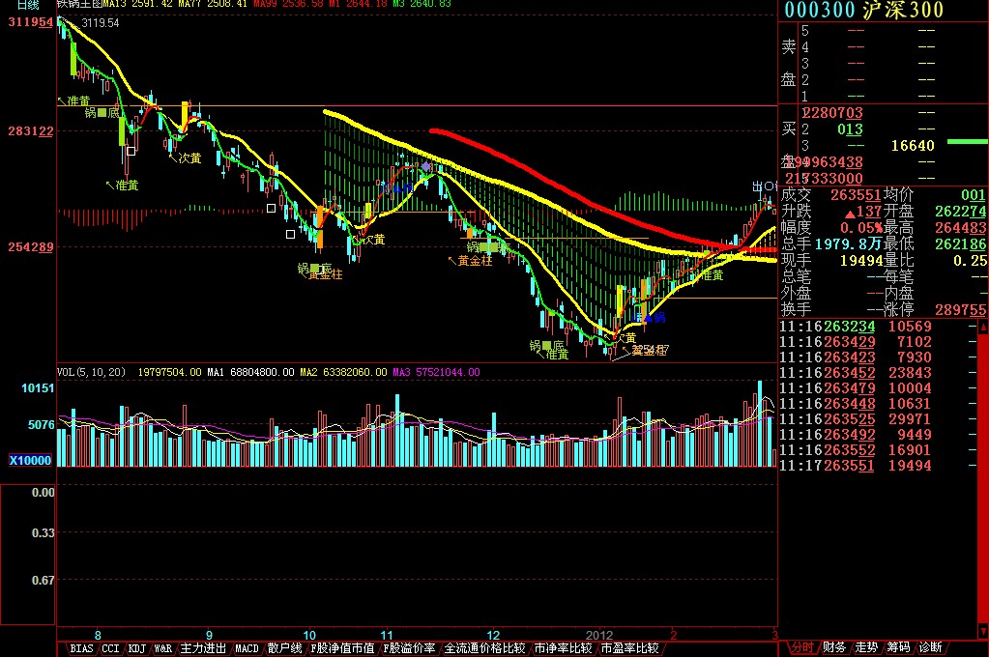Open the KDJ indicator tab

coord(137,648)
